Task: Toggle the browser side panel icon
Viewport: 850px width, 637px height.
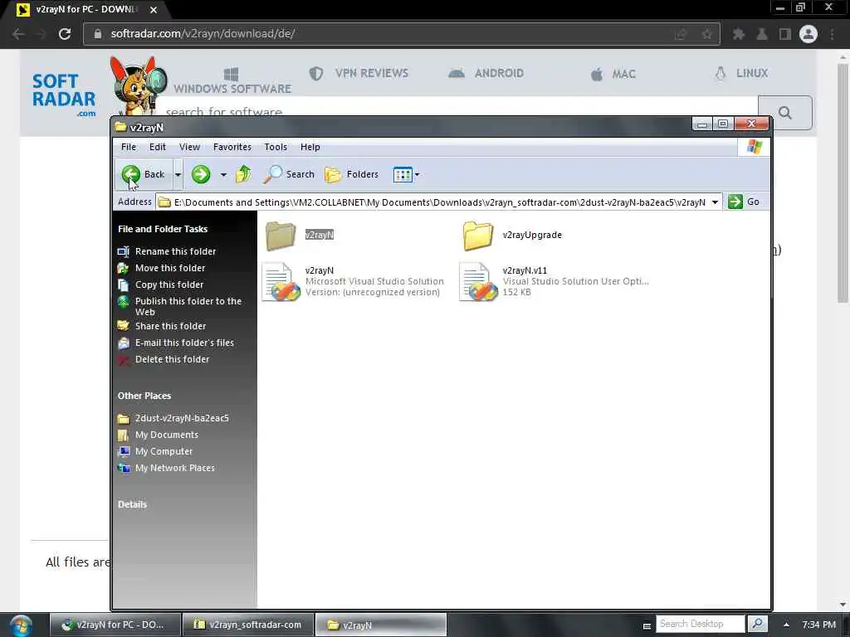Action: 785,34
